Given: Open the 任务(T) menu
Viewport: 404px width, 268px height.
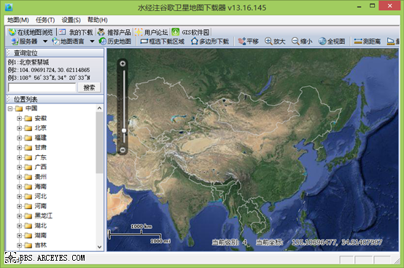Looking at the screenshot, I should (x=45, y=20).
